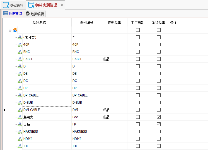
Task: Click the node icon beside DB name
Action: [x=20, y=74]
